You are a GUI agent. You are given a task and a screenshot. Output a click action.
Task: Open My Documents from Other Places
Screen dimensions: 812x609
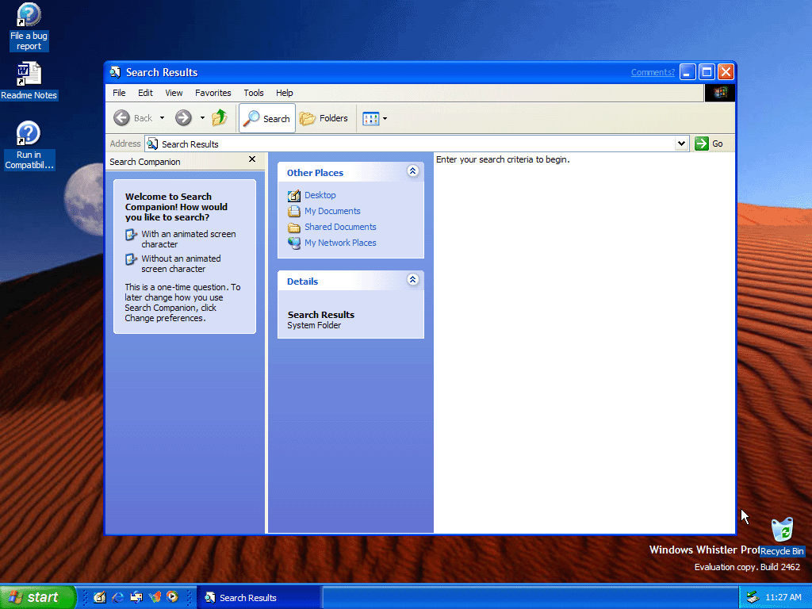click(x=324, y=211)
